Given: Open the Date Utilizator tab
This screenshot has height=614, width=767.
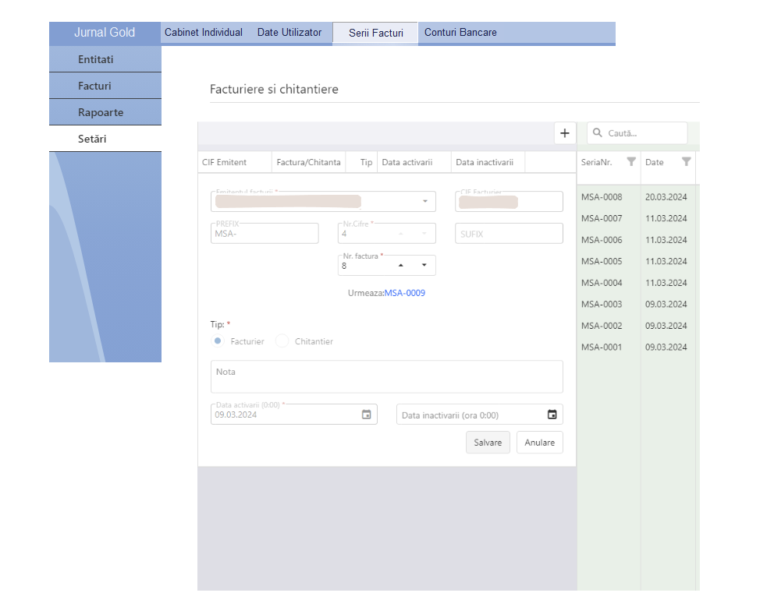Looking at the screenshot, I should (x=289, y=32).
